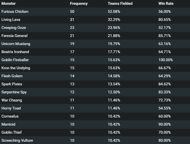Select the Kron the Undying row
The width and height of the screenshot is (190, 144).
pyautogui.click(x=95, y=68)
